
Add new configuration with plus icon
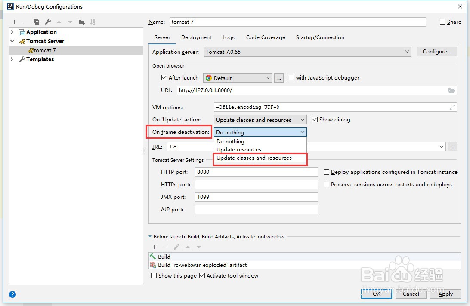coord(14,22)
